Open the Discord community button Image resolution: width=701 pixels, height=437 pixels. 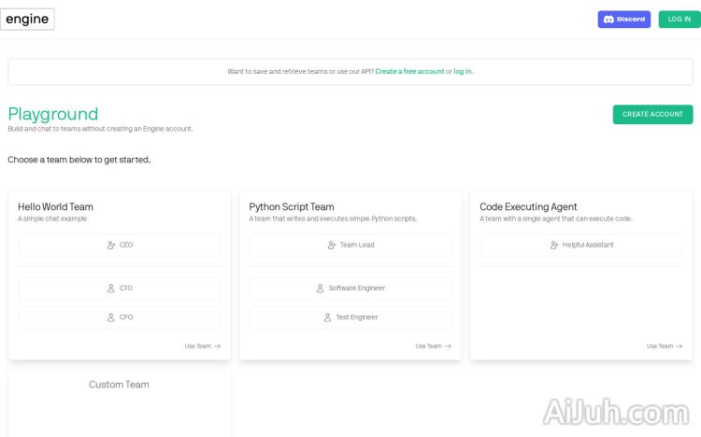pyautogui.click(x=623, y=19)
